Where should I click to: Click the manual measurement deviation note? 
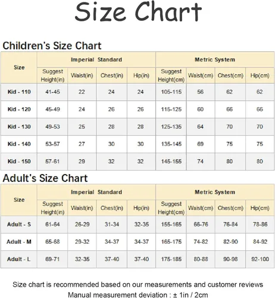pos(138,295)
